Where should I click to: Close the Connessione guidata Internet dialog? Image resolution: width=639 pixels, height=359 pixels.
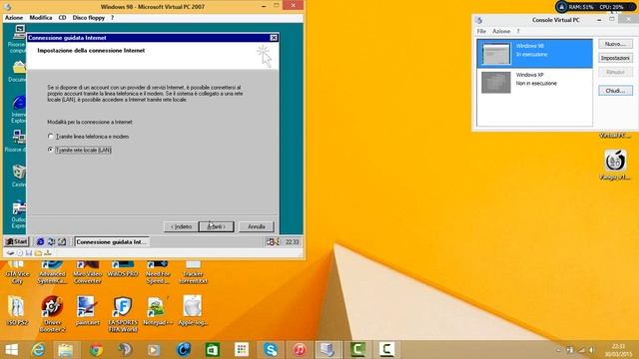[274, 38]
